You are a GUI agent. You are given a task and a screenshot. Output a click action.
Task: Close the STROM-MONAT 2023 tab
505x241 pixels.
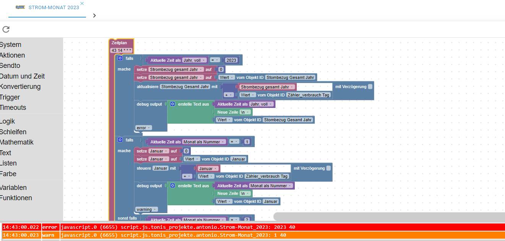[x=82, y=3]
